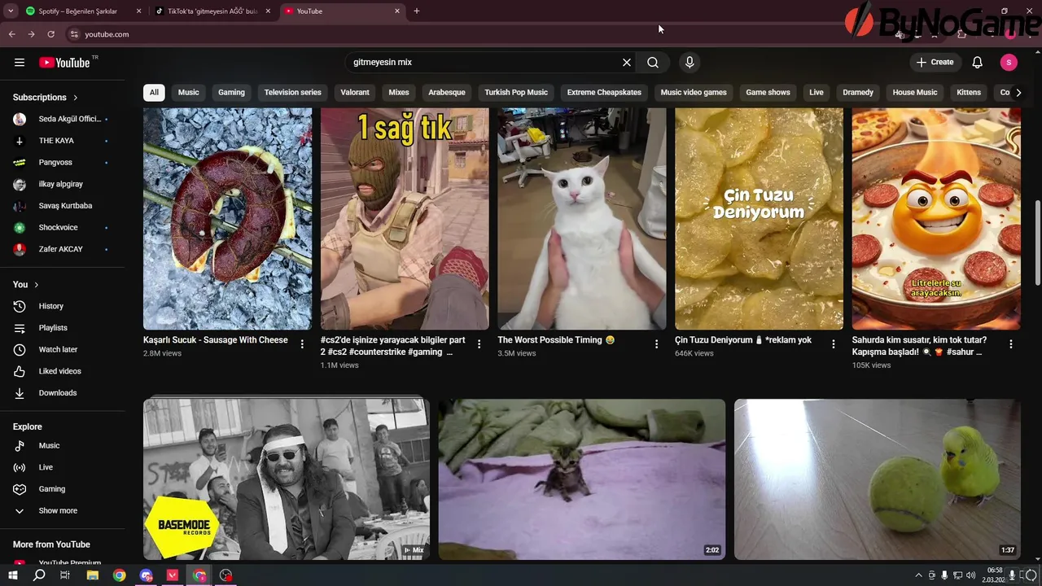The width and height of the screenshot is (1042, 586).
Task: Expand sidebar with Show more
Action: coord(63,511)
